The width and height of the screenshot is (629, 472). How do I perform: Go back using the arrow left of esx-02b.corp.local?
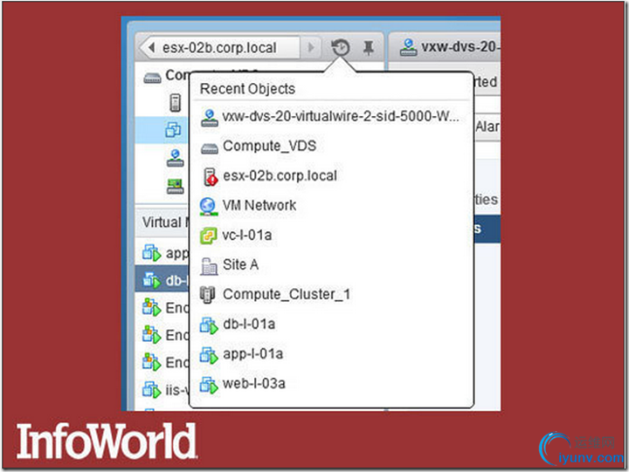coord(151,48)
